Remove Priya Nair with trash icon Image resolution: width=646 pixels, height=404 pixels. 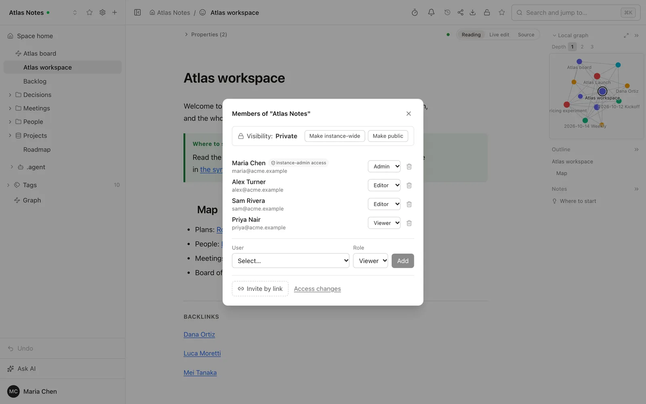(409, 223)
